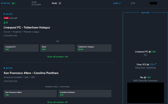Click the Multi bet type label
Screen dimensions: 168x104
pos(54,3)
